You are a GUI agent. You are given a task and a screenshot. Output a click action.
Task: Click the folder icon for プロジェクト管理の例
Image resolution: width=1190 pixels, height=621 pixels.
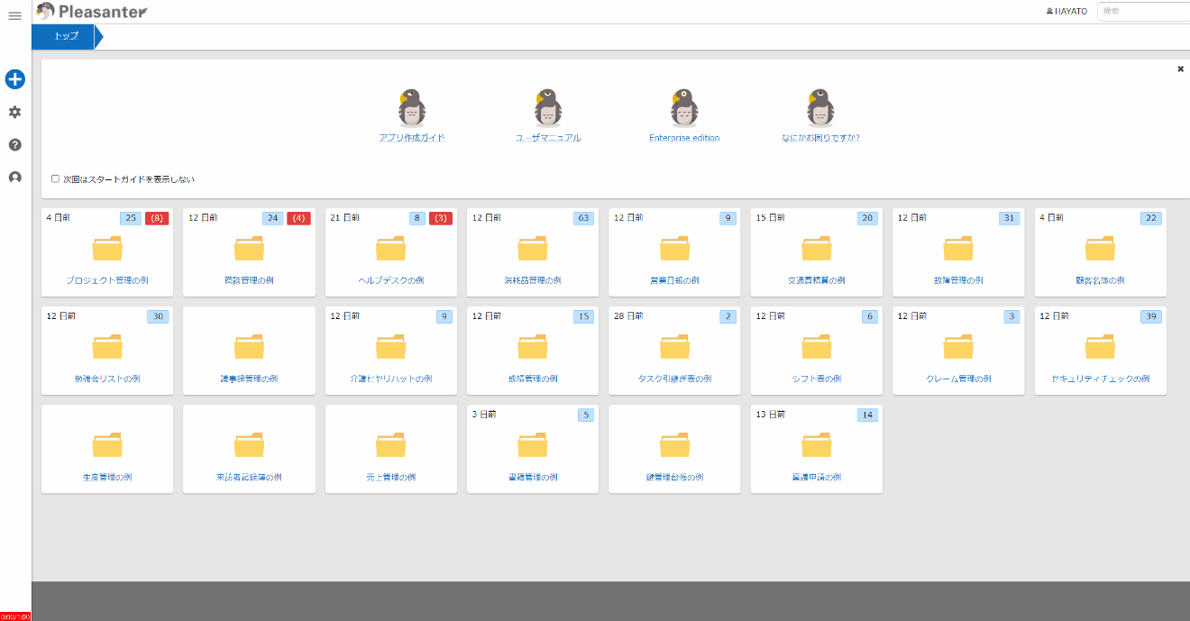(x=107, y=249)
